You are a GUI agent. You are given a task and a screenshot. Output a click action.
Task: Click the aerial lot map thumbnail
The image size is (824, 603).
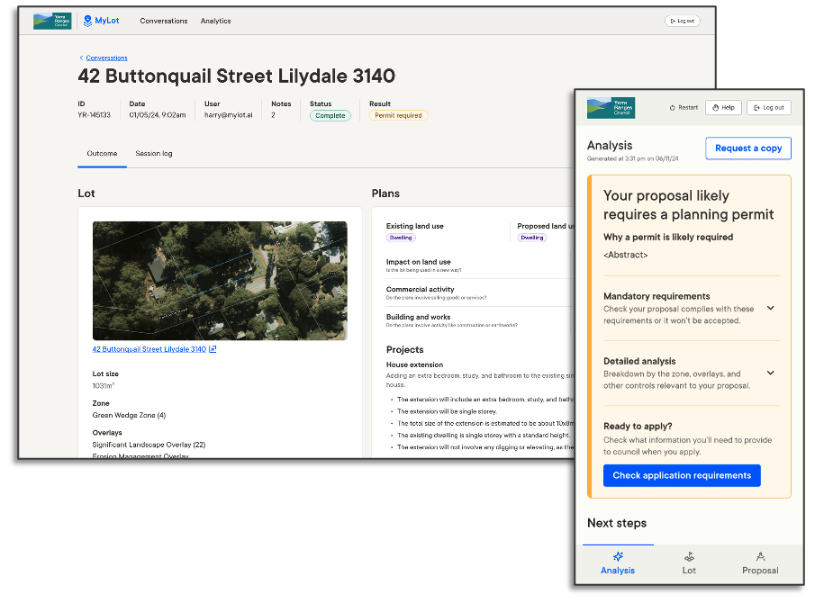219,281
